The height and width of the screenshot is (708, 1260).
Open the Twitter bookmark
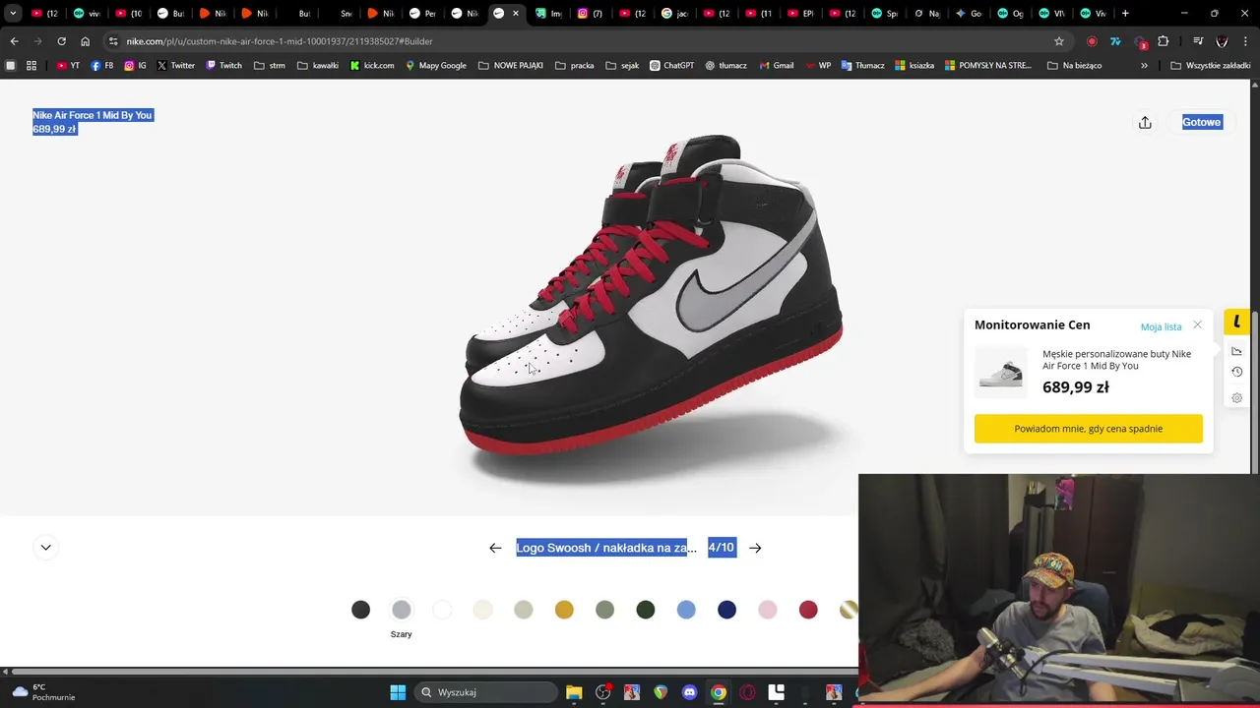176,66
